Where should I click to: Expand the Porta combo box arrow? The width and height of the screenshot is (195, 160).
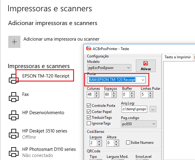point(143,80)
